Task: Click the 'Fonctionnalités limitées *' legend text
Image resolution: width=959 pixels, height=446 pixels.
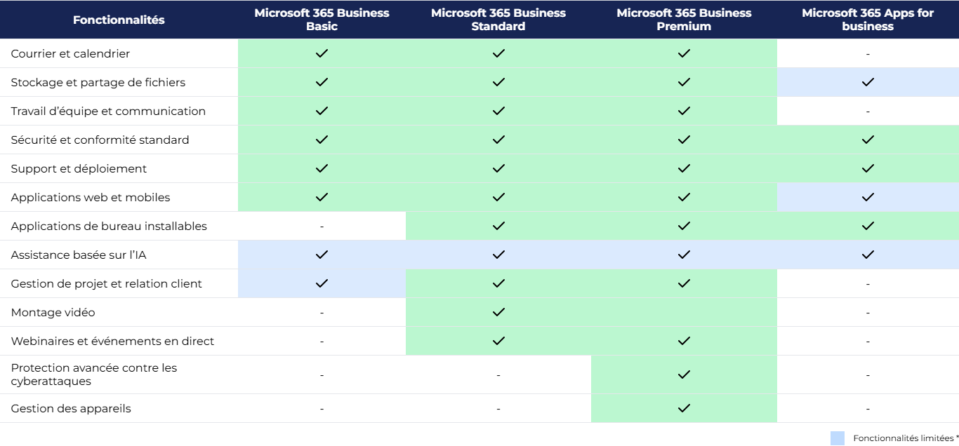Action: [906, 438]
